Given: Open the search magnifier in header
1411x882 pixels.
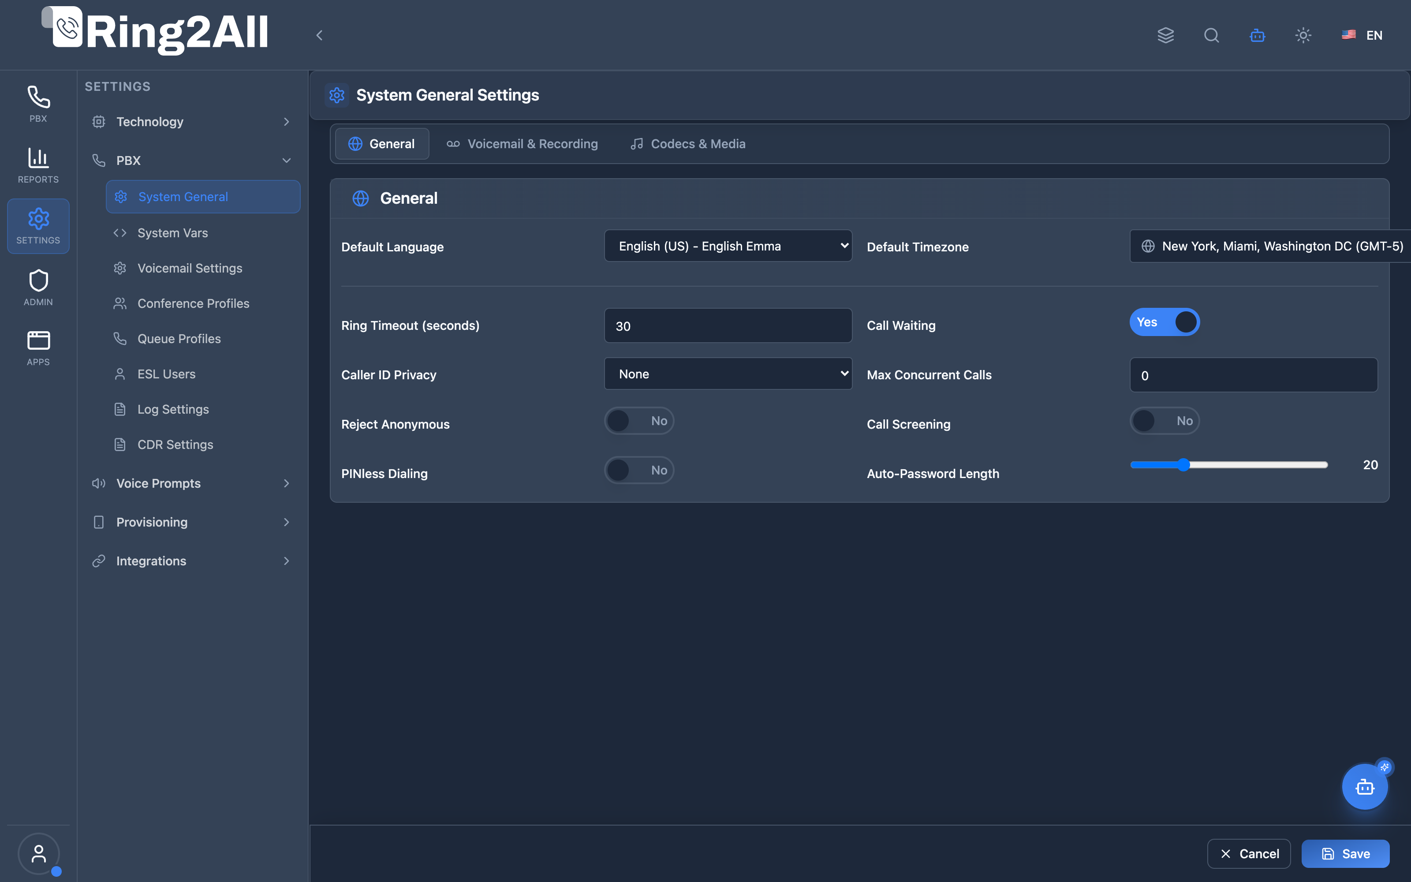Looking at the screenshot, I should click(1212, 35).
